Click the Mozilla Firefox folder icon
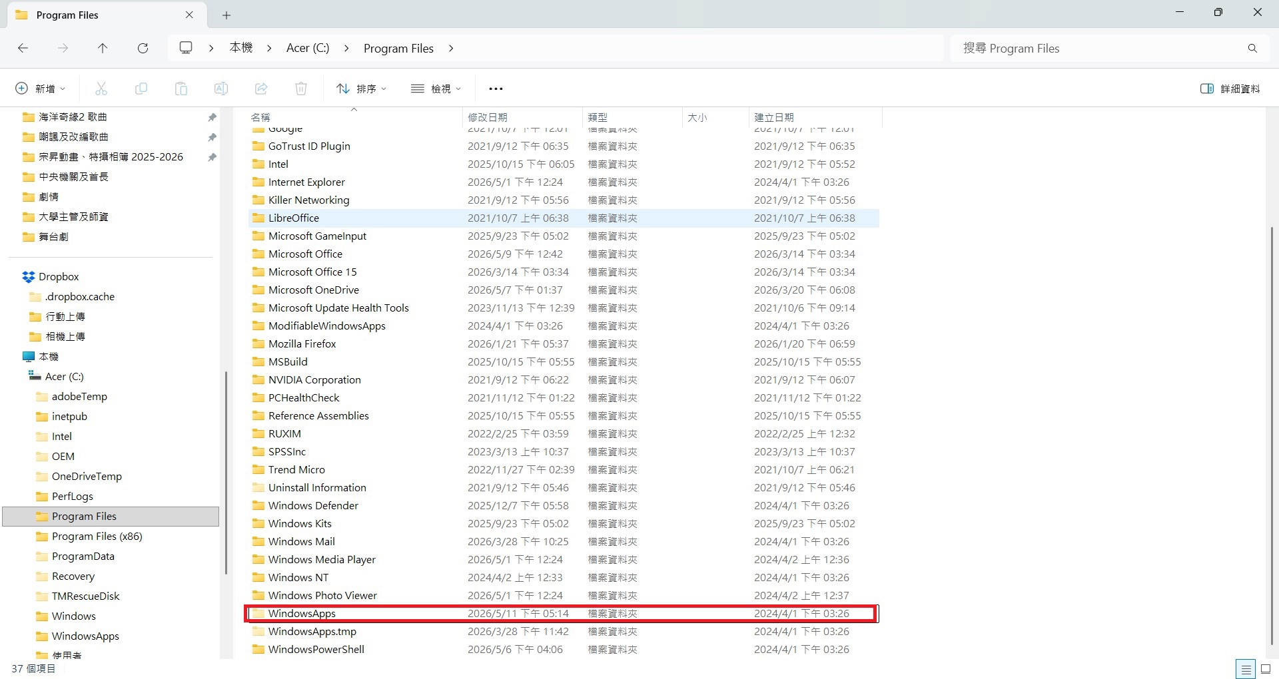 [x=258, y=344]
